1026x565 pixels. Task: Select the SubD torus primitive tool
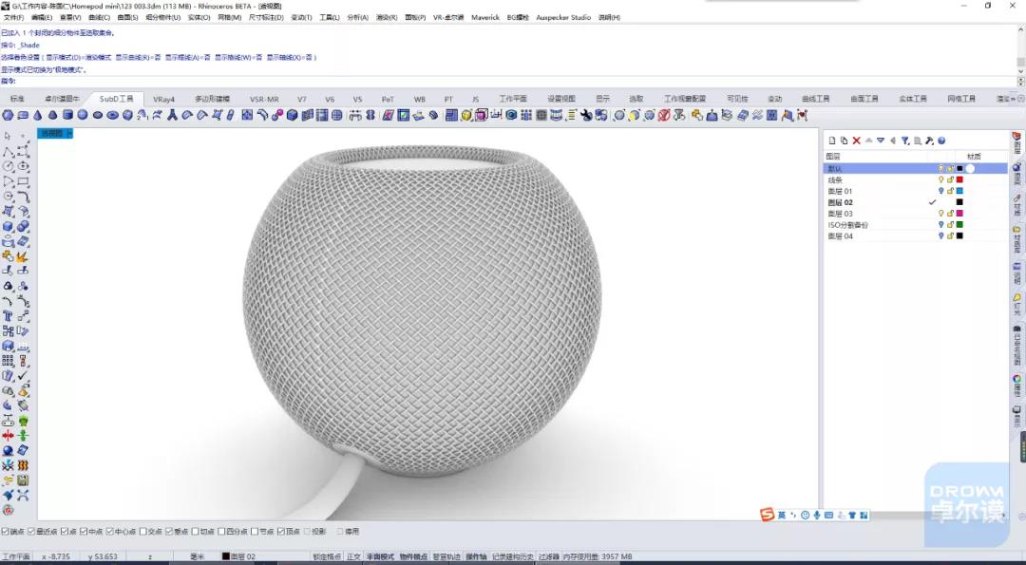point(112,115)
